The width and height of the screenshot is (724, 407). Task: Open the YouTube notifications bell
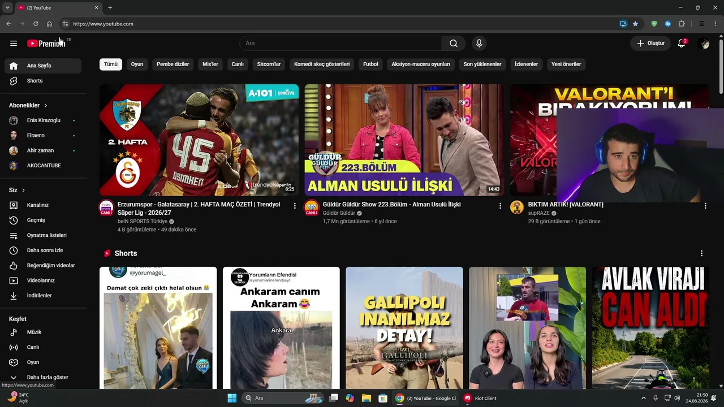[682, 43]
